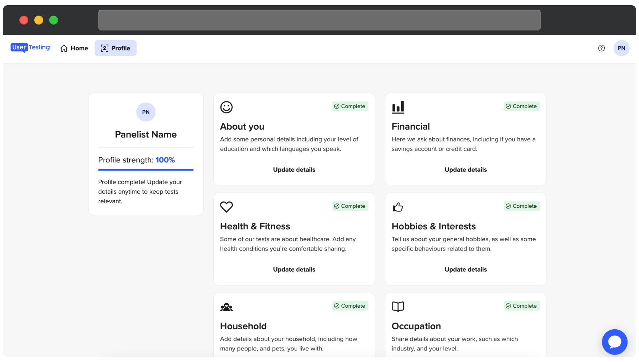The width and height of the screenshot is (639, 362).
Task: Click Update details under Financial
Action: [466, 170]
